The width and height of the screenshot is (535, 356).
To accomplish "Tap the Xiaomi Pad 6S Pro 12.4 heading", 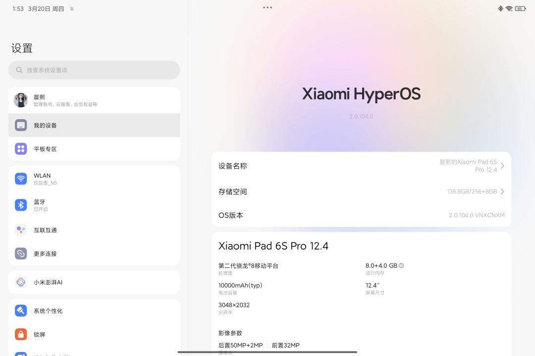I will click(273, 246).
